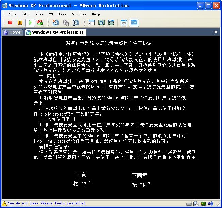This screenshot has height=208, width=222.
Task: Click the sound device speaker status icon
Action: click(210, 204)
